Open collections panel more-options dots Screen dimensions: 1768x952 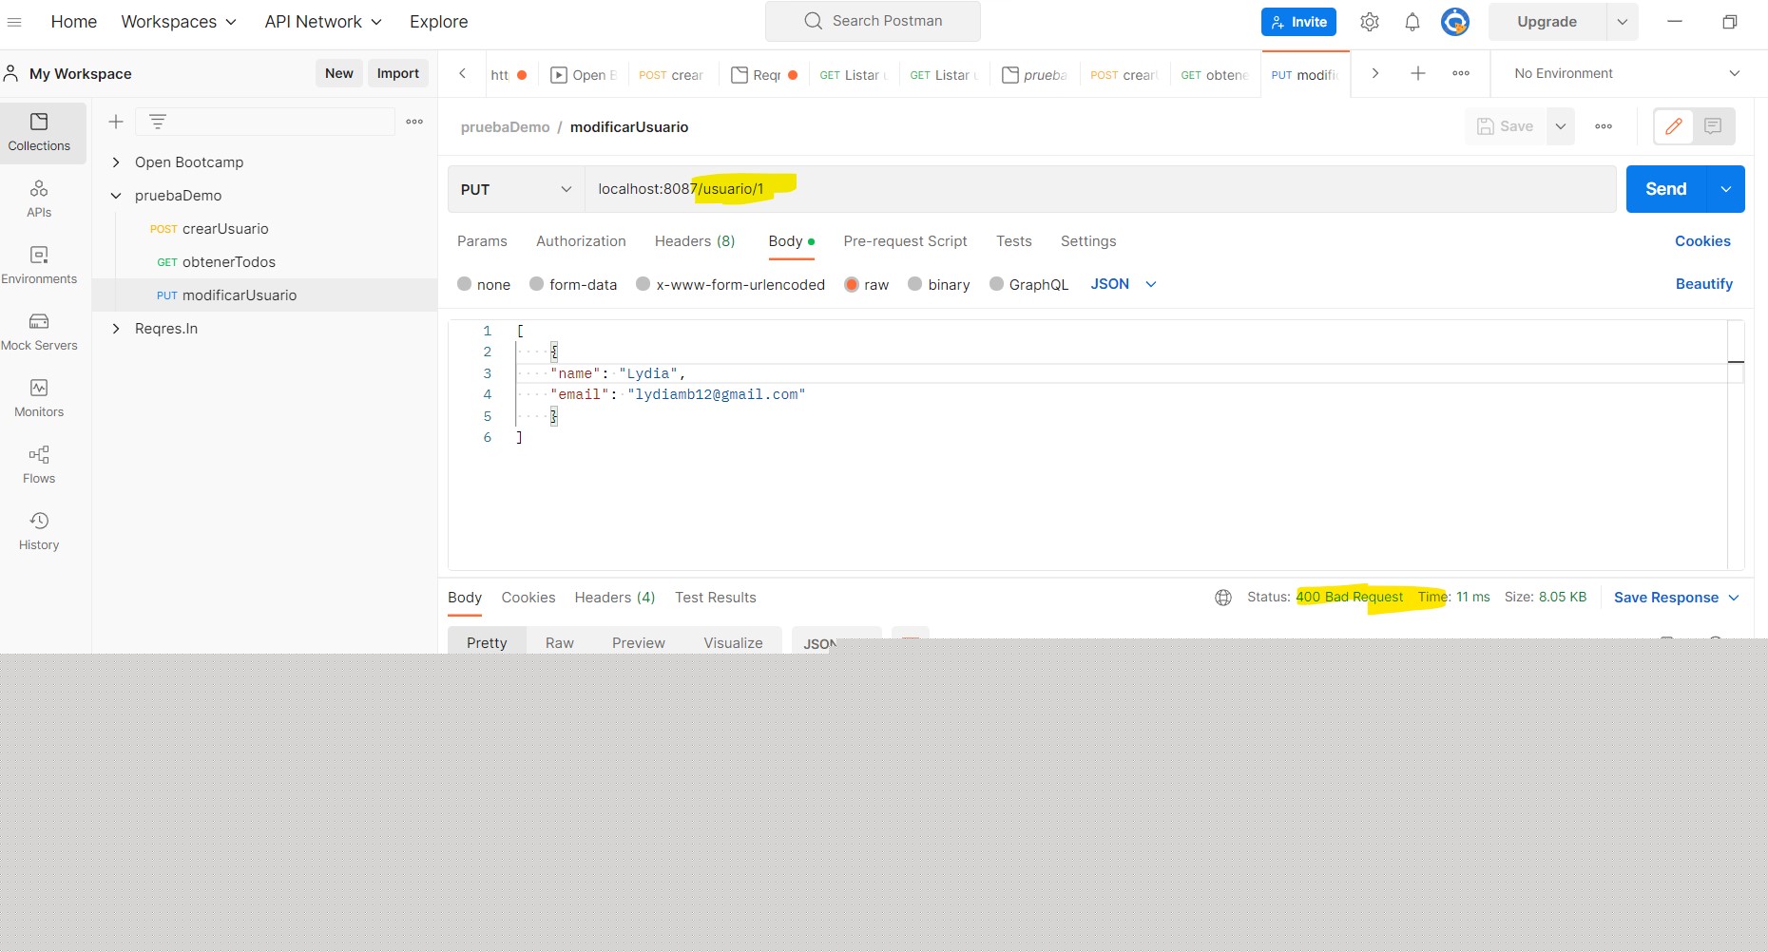(x=414, y=122)
